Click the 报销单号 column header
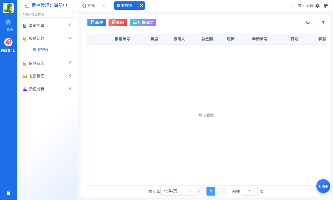The width and height of the screenshot is (333, 200). [122, 39]
